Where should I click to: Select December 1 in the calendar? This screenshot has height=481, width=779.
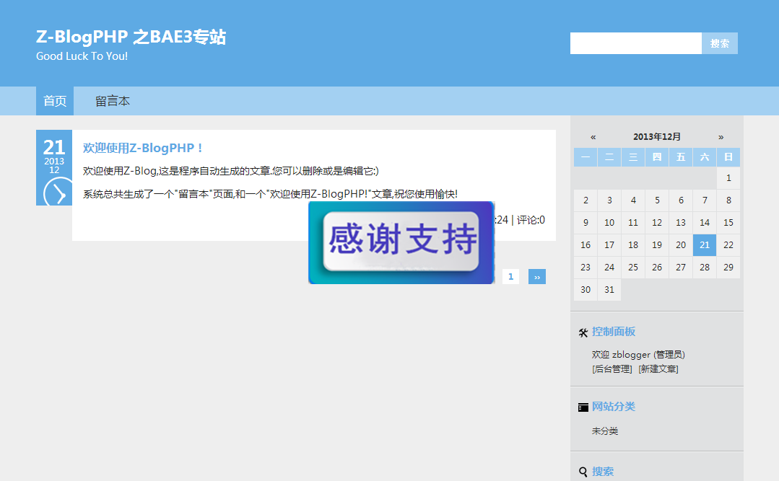pos(728,177)
